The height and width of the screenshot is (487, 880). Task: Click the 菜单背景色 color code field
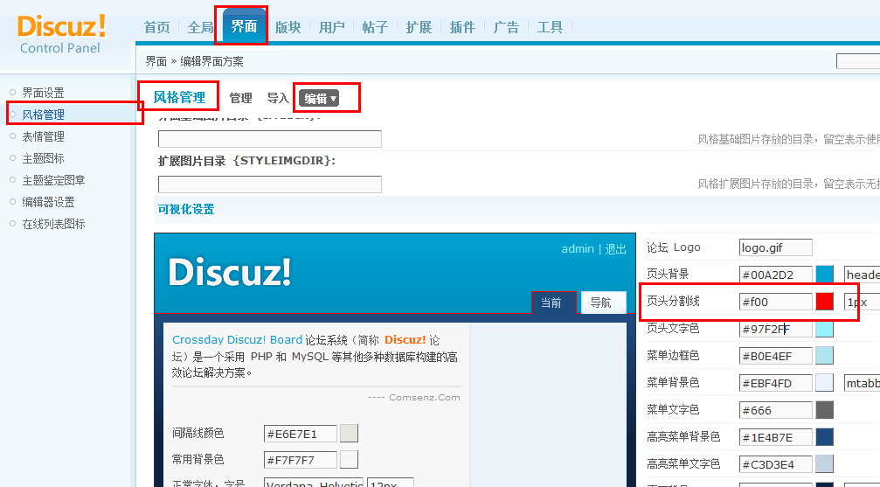click(776, 383)
